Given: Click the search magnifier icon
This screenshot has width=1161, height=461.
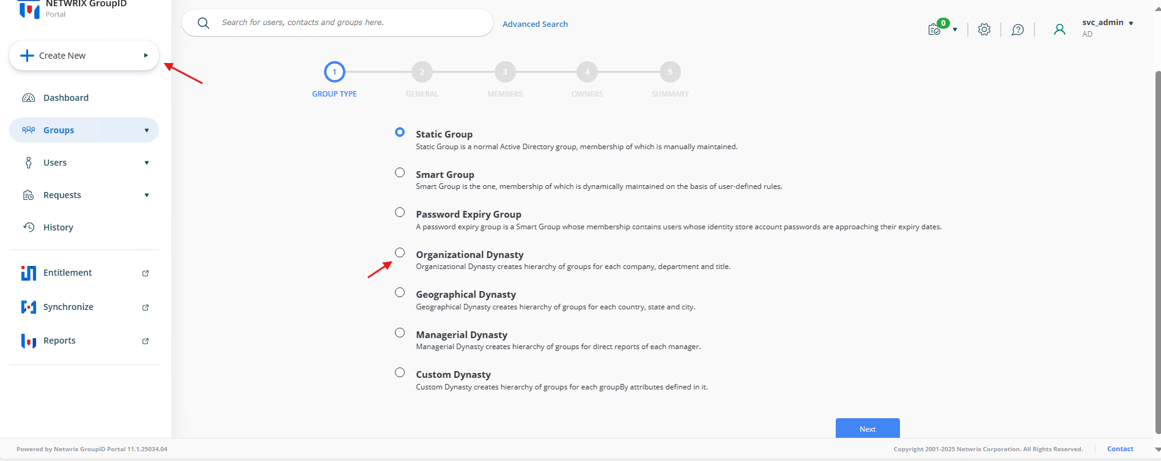Looking at the screenshot, I should tap(204, 23).
